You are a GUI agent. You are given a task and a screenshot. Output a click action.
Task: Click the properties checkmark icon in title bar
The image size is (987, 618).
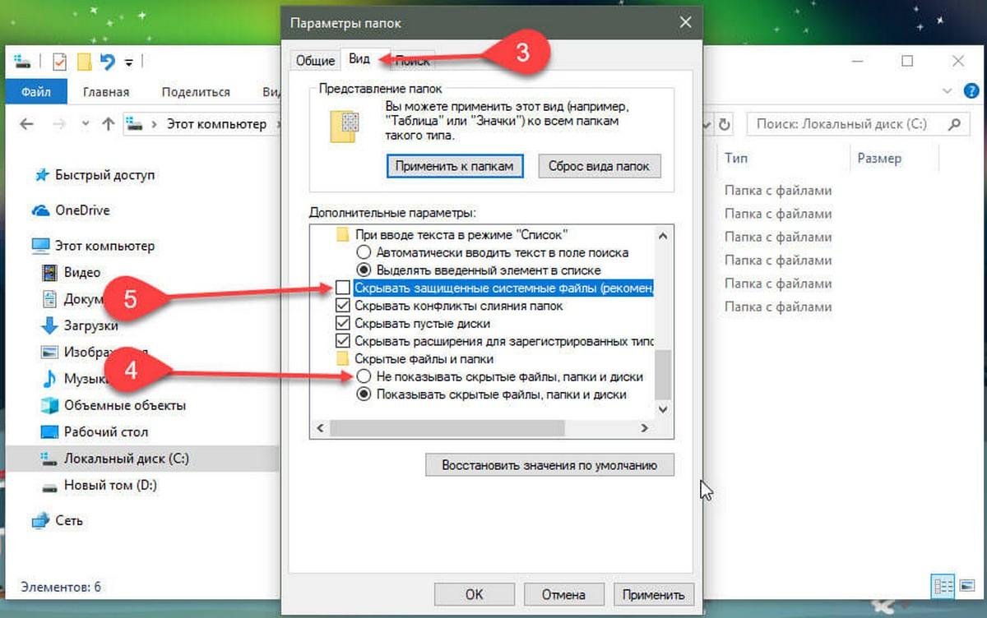tap(58, 62)
